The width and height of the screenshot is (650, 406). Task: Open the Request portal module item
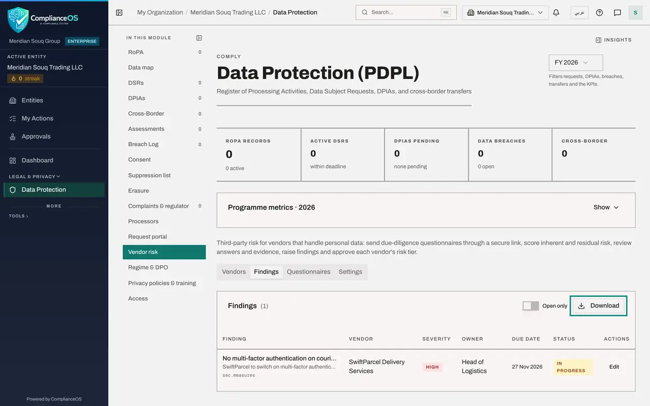(x=164, y=236)
